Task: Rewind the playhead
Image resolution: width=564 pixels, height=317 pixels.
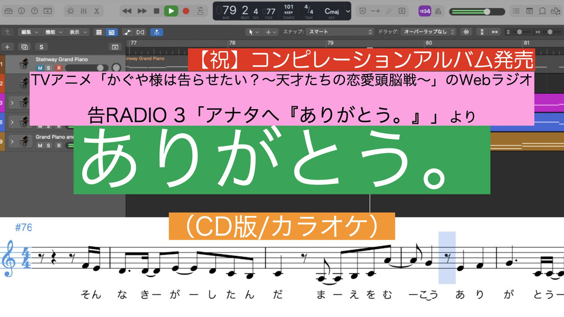Action: [x=127, y=11]
